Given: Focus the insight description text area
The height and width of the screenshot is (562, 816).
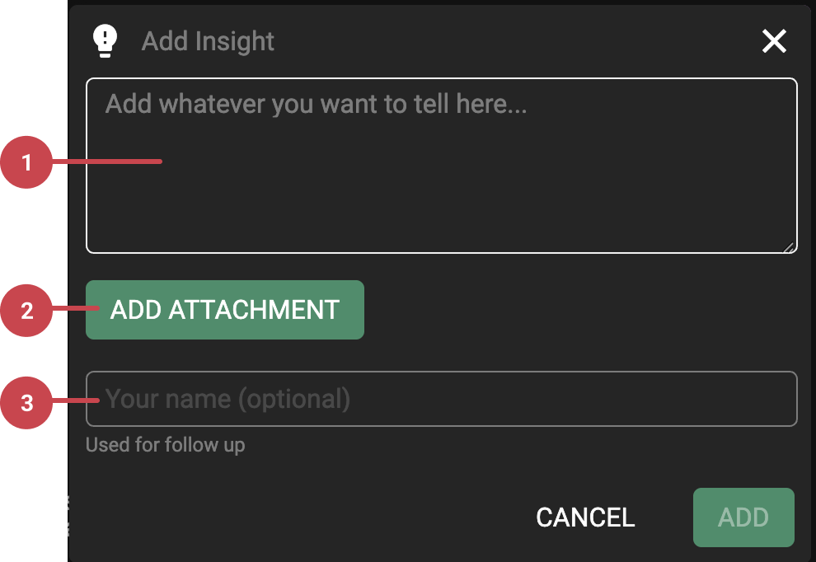Looking at the screenshot, I should tap(441, 165).
